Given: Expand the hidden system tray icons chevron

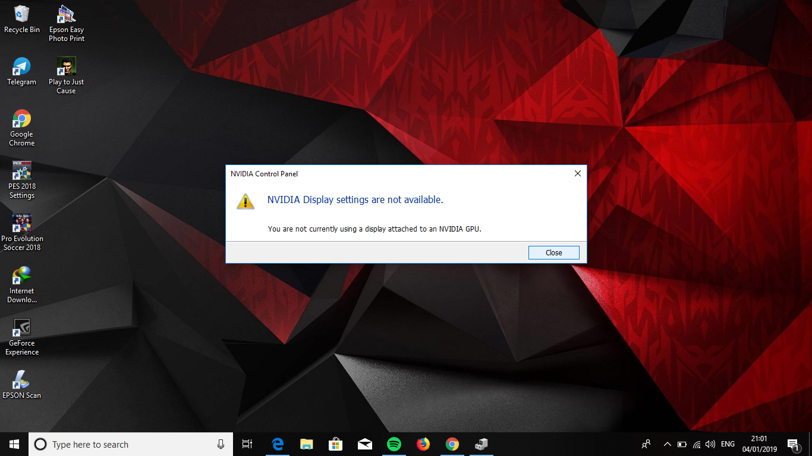Looking at the screenshot, I should pyautogui.click(x=667, y=444).
